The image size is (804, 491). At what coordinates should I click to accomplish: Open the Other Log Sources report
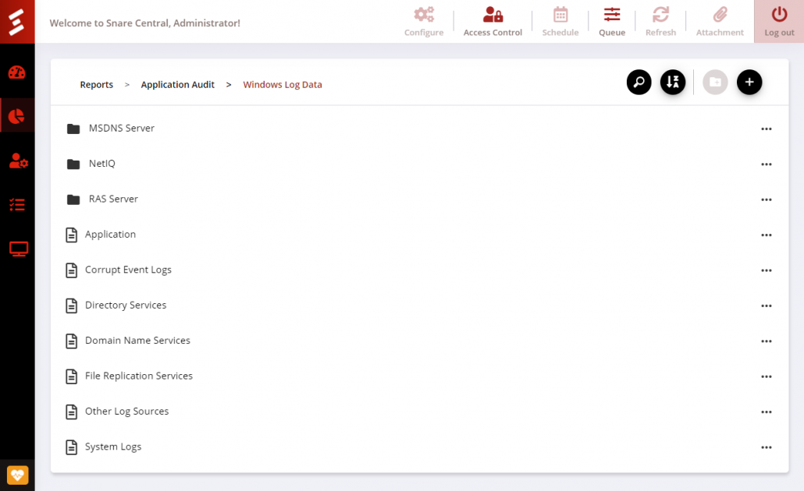point(126,412)
